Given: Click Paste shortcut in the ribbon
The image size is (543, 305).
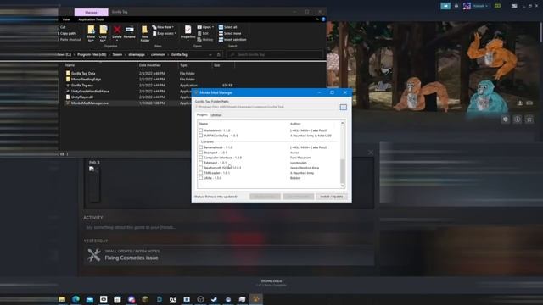Looking at the screenshot, I should coord(69,40).
